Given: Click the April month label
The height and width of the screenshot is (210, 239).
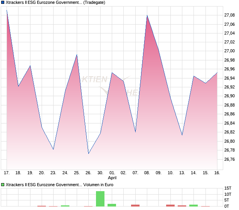Looking at the screenshot, I should pyautogui.click(x=112, y=178).
